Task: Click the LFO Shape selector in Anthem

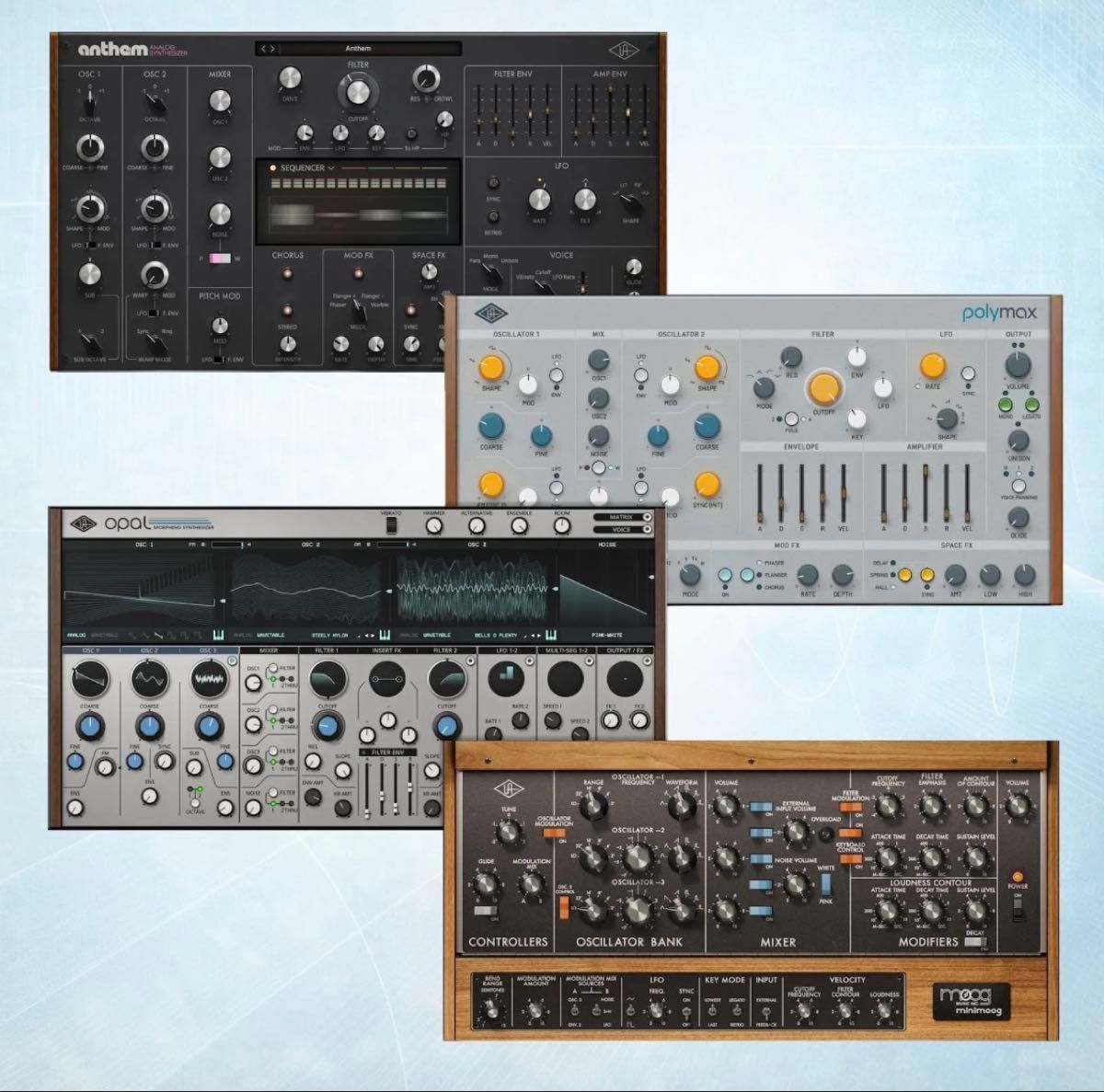Action: point(630,201)
